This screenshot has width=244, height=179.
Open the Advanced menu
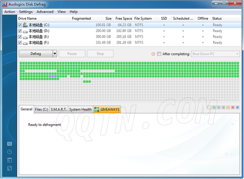click(45, 12)
